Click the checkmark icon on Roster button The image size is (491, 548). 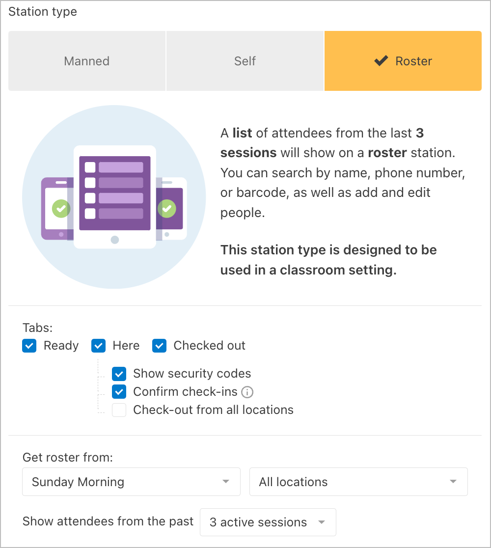click(381, 61)
